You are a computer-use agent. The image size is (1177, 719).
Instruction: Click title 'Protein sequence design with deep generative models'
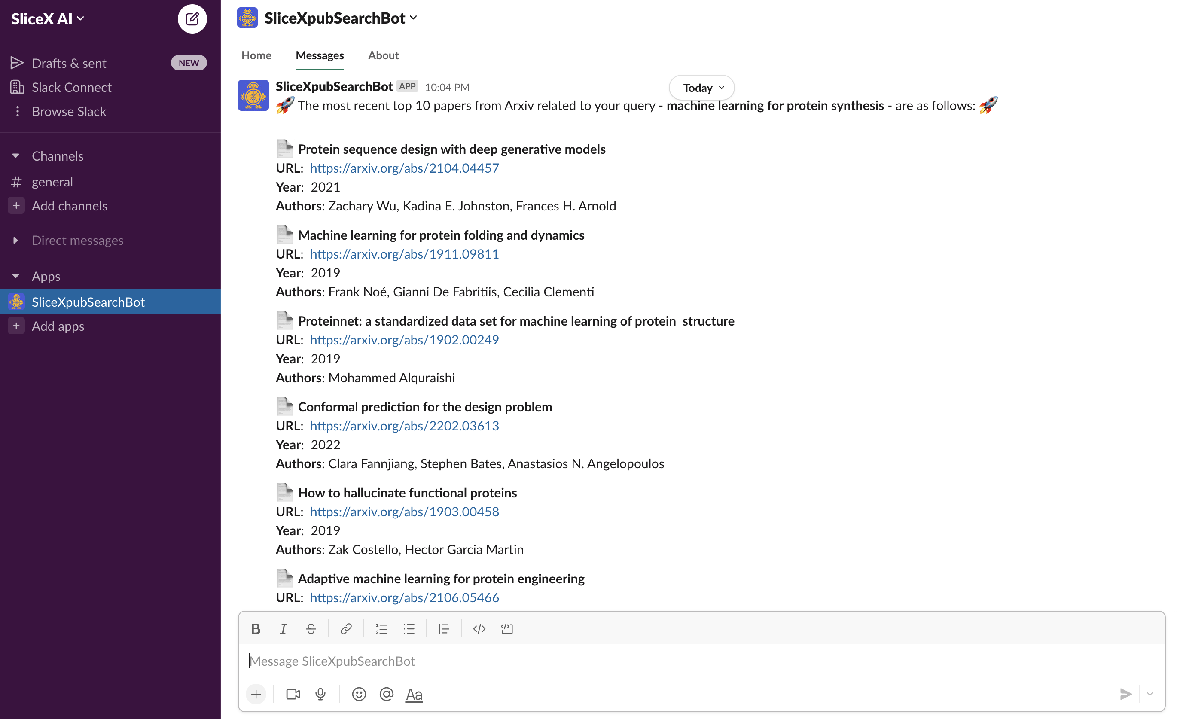452,149
